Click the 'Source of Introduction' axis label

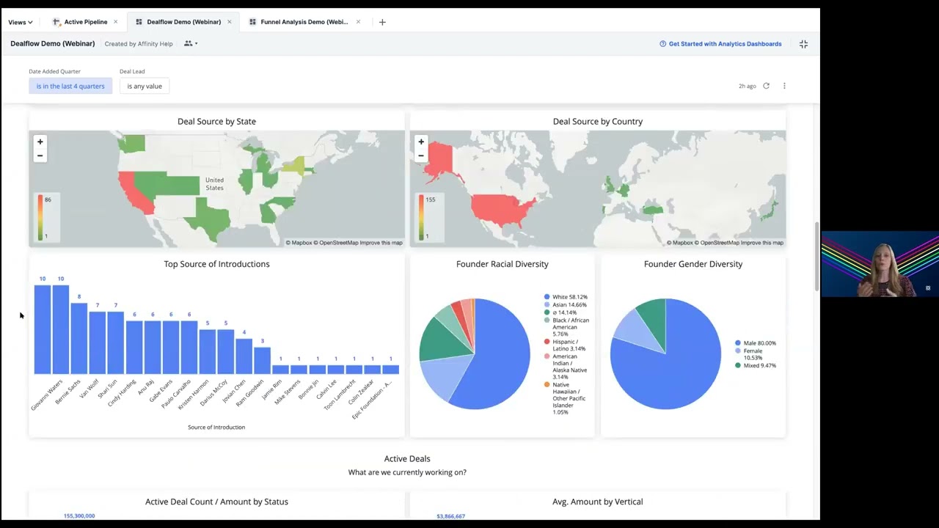[x=216, y=427]
